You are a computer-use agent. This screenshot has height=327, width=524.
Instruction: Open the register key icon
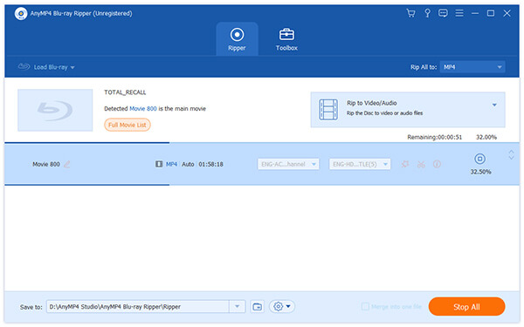pyautogui.click(x=427, y=13)
